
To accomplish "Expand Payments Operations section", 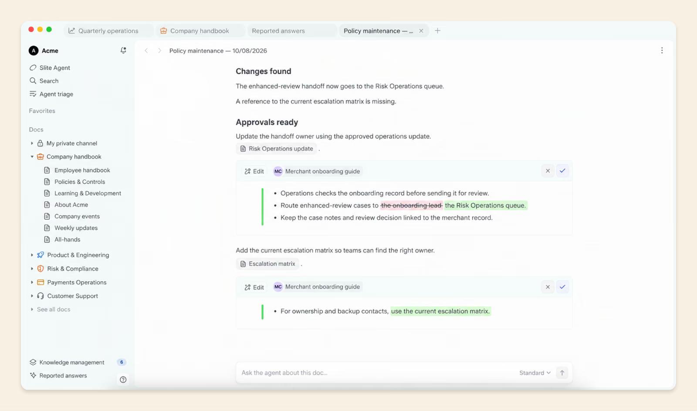I will (x=32, y=282).
